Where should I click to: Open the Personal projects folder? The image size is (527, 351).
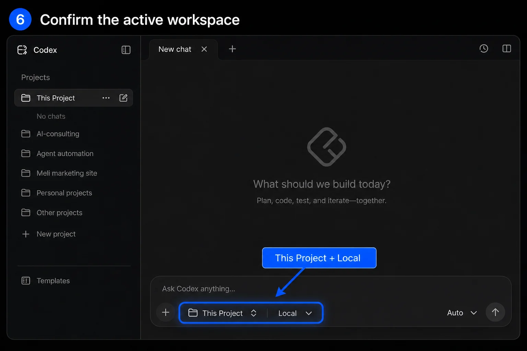[73, 193]
